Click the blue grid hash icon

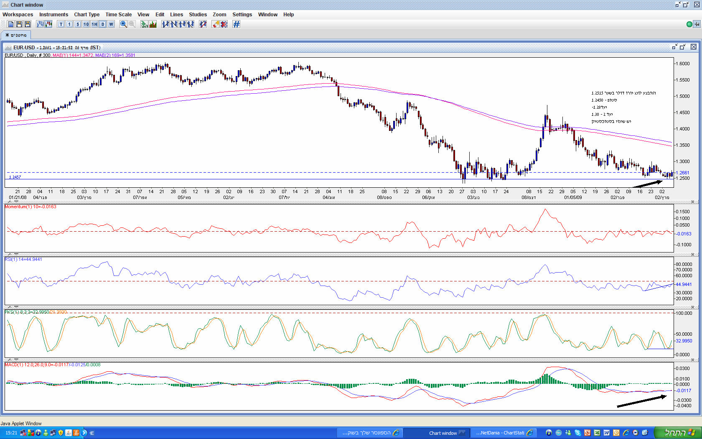point(237,24)
